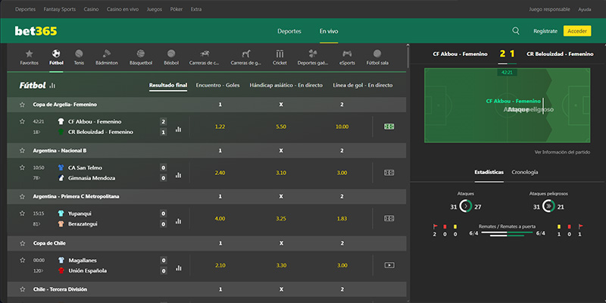Select the Tenis sport icon
Screen dimensions: 606x303
(79, 54)
